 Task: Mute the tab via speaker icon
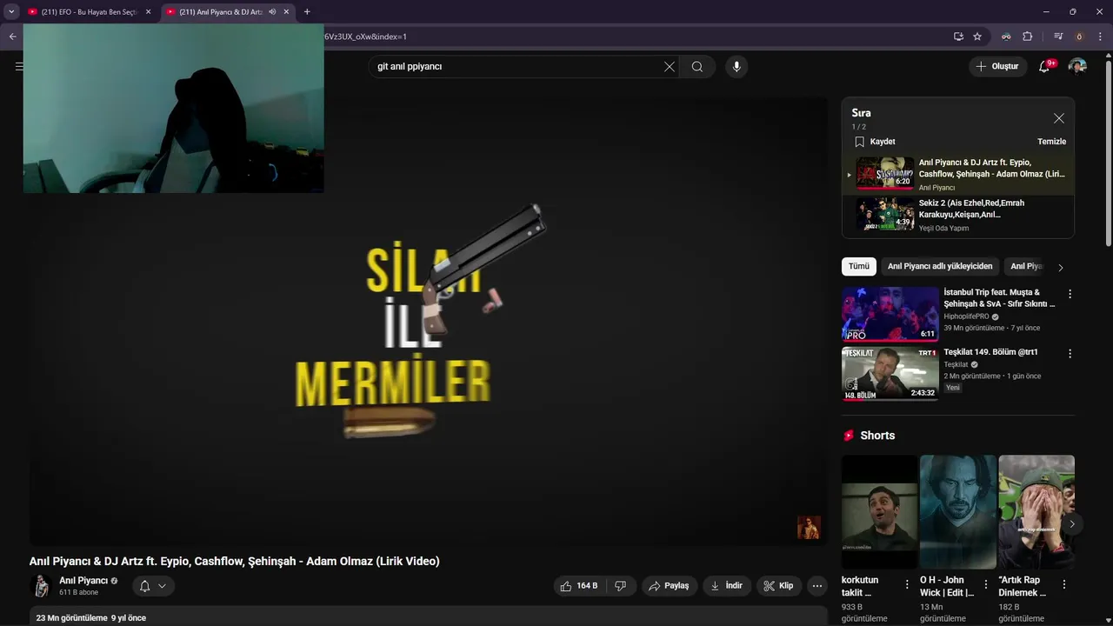coord(272,12)
